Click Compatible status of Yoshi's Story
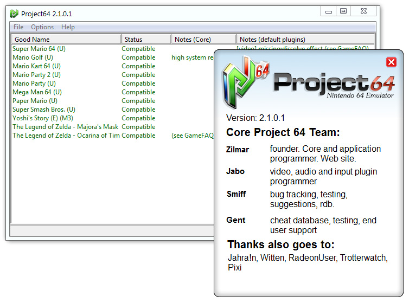The width and height of the screenshot is (409, 303). click(x=138, y=118)
